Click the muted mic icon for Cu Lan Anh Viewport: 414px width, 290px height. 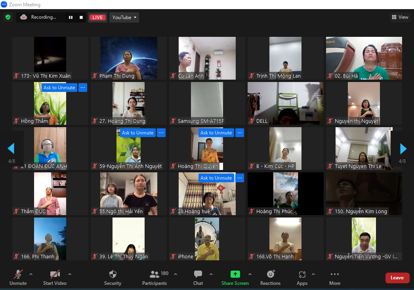[173, 76]
